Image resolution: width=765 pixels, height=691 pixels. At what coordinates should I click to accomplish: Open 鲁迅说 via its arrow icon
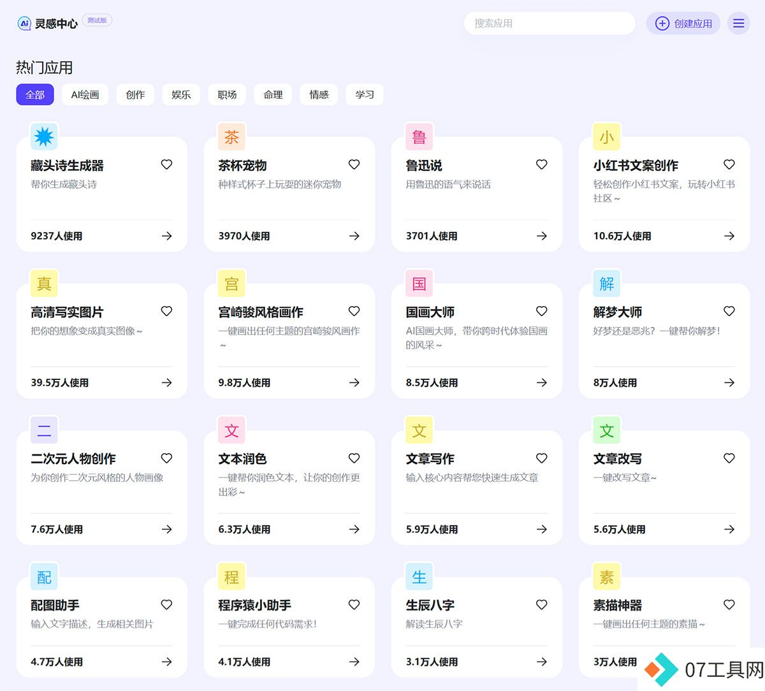[541, 236]
